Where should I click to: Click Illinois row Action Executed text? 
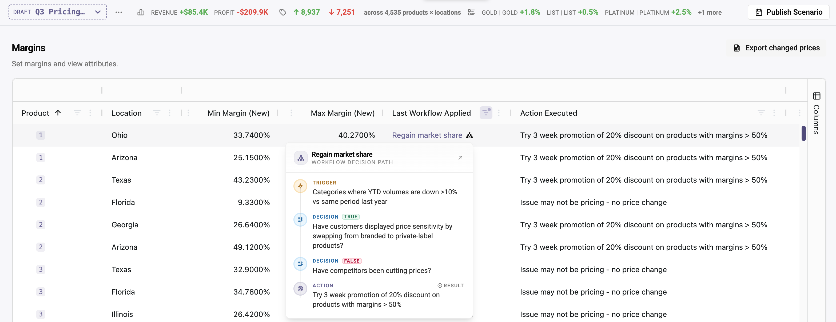[593, 314]
